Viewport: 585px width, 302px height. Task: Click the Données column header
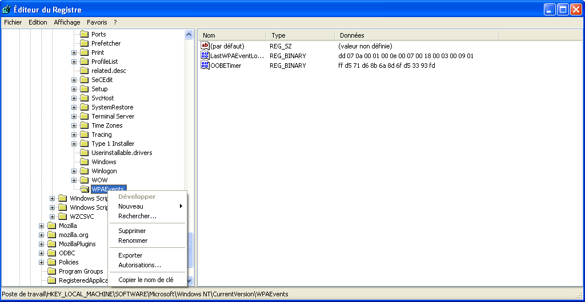416,35
